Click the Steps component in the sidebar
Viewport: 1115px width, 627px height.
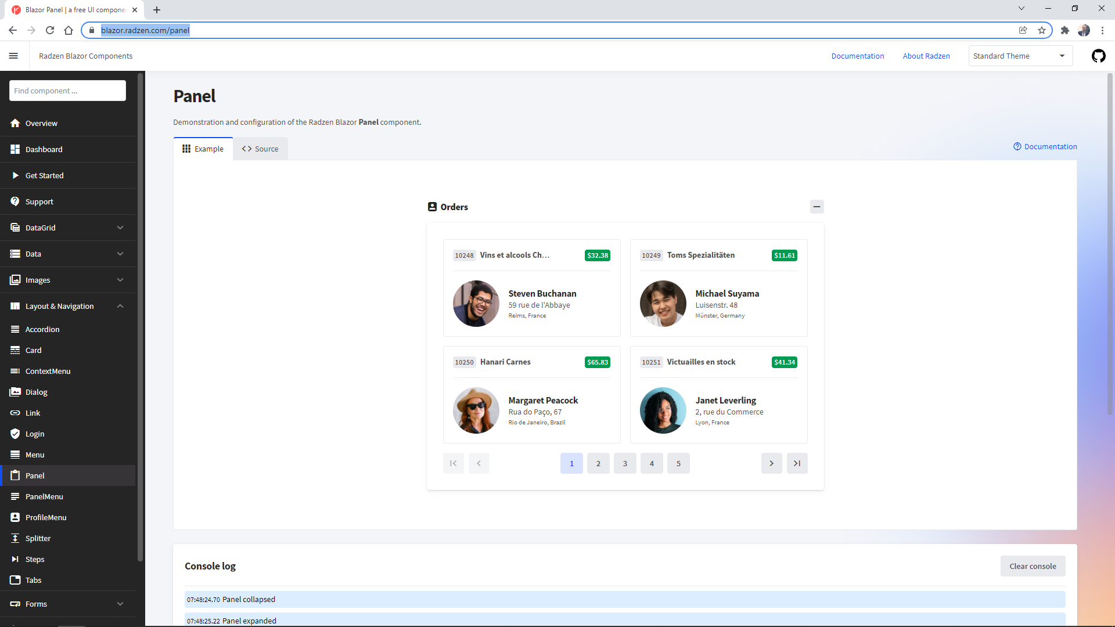tap(35, 559)
